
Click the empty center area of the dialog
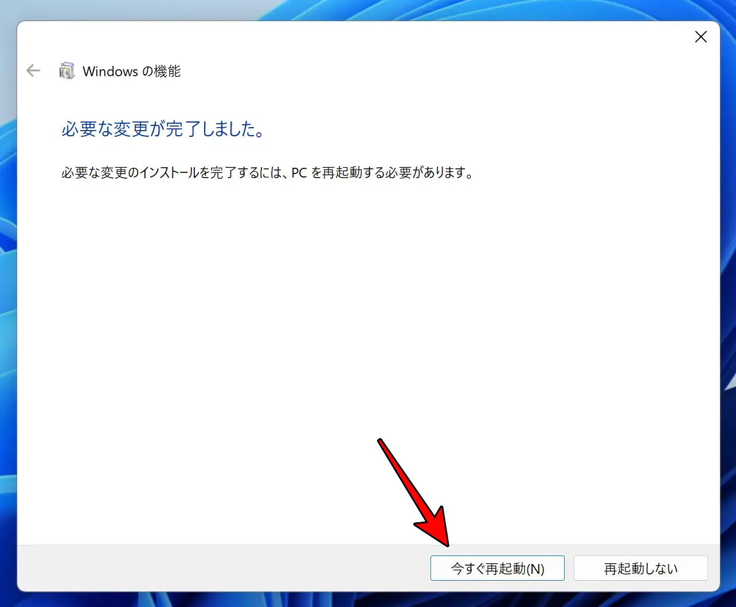click(367, 344)
